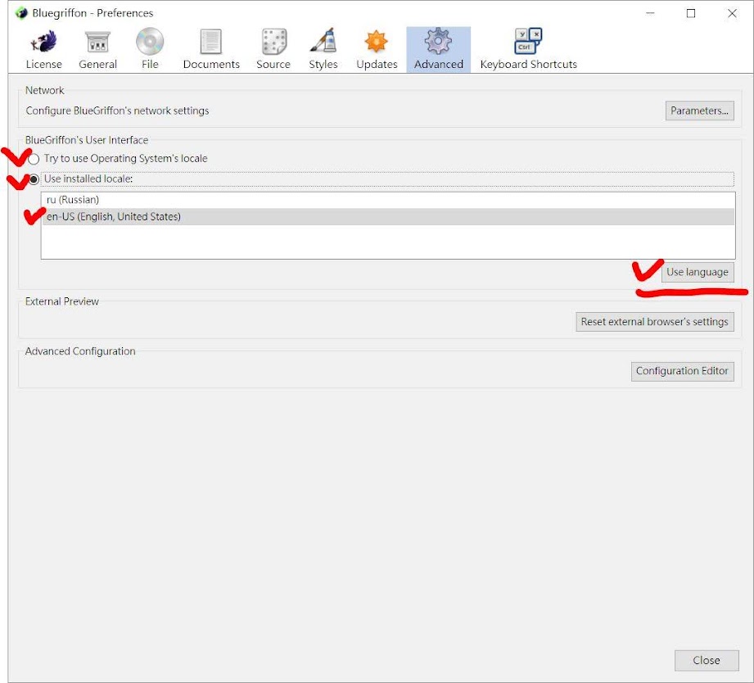The height and width of the screenshot is (683, 754).
Task: Select the Use installed locale radio button
Action: pyautogui.click(x=34, y=179)
